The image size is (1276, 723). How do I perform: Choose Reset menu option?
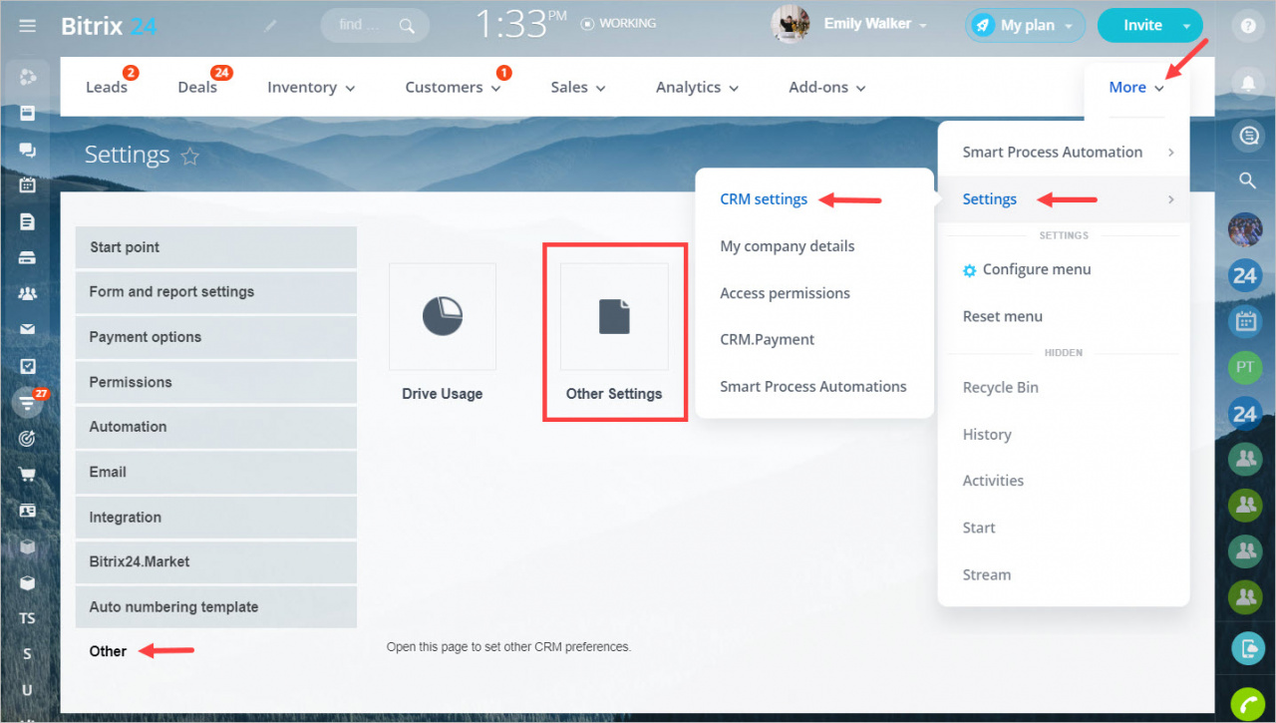(x=1003, y=317)
